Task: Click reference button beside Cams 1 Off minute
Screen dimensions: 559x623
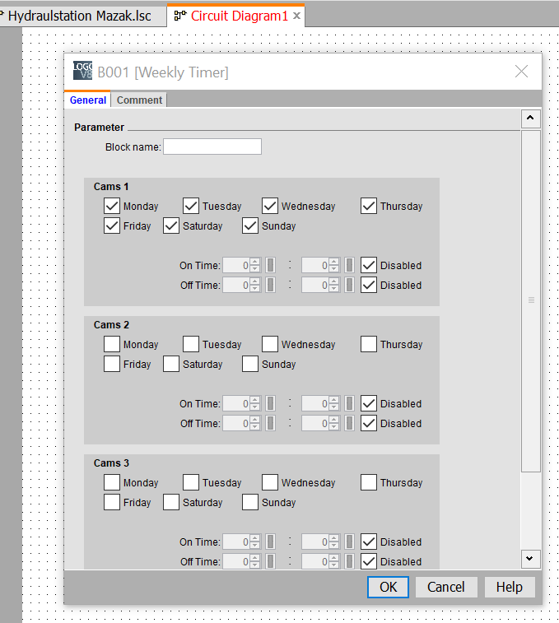Action: click(349, 286)
